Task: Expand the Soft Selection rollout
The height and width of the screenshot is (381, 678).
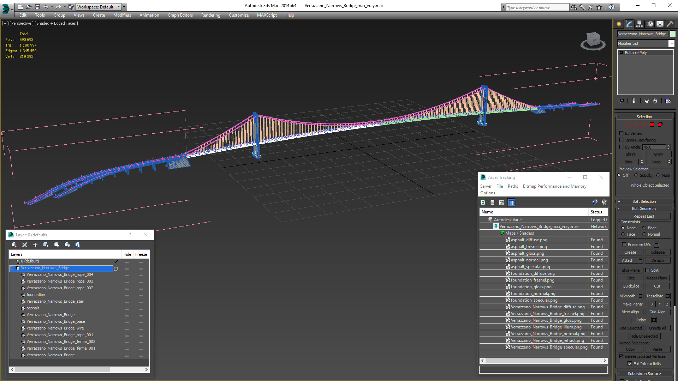Action: pyautogui.click(x=644, y=201)
